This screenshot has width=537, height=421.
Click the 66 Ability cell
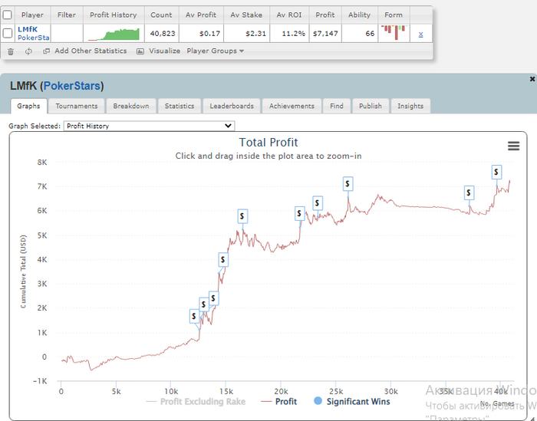pyautogui.click(x=360, y=34)
